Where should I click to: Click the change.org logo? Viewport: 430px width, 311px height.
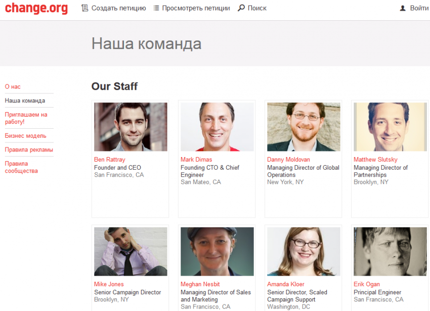tap(36, 8)
